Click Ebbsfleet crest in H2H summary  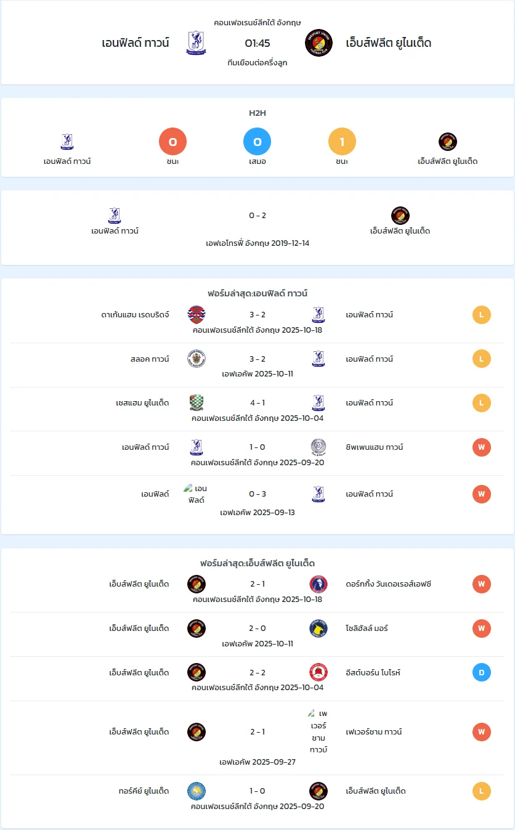(x=448, y=142)
